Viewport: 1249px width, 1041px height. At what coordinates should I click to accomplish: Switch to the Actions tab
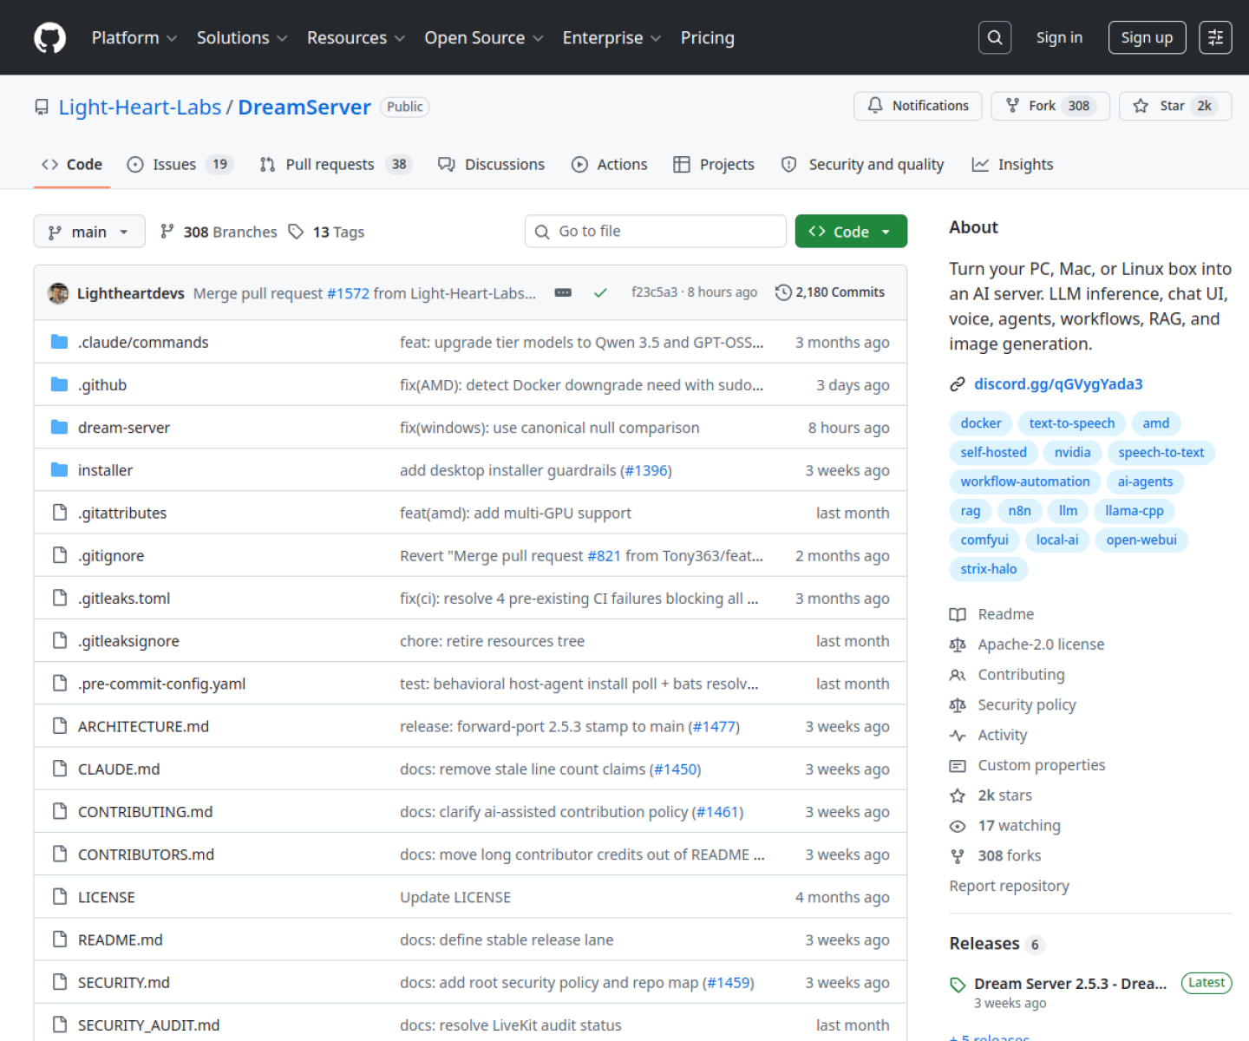tap(609, 164)
